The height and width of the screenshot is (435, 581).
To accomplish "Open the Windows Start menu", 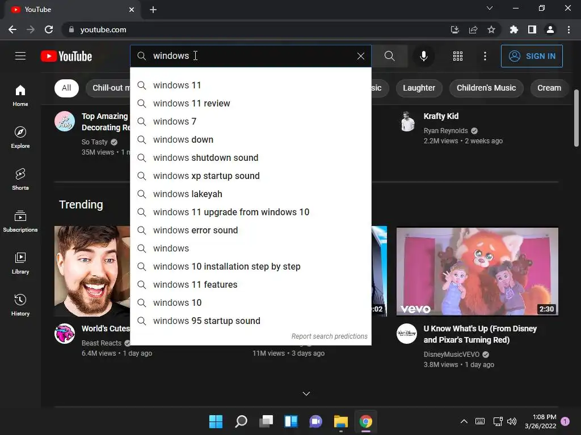I will (216, 421).
